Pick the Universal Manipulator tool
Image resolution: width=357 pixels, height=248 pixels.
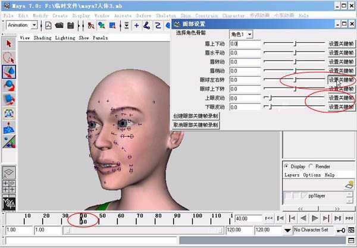coord(9,114)
